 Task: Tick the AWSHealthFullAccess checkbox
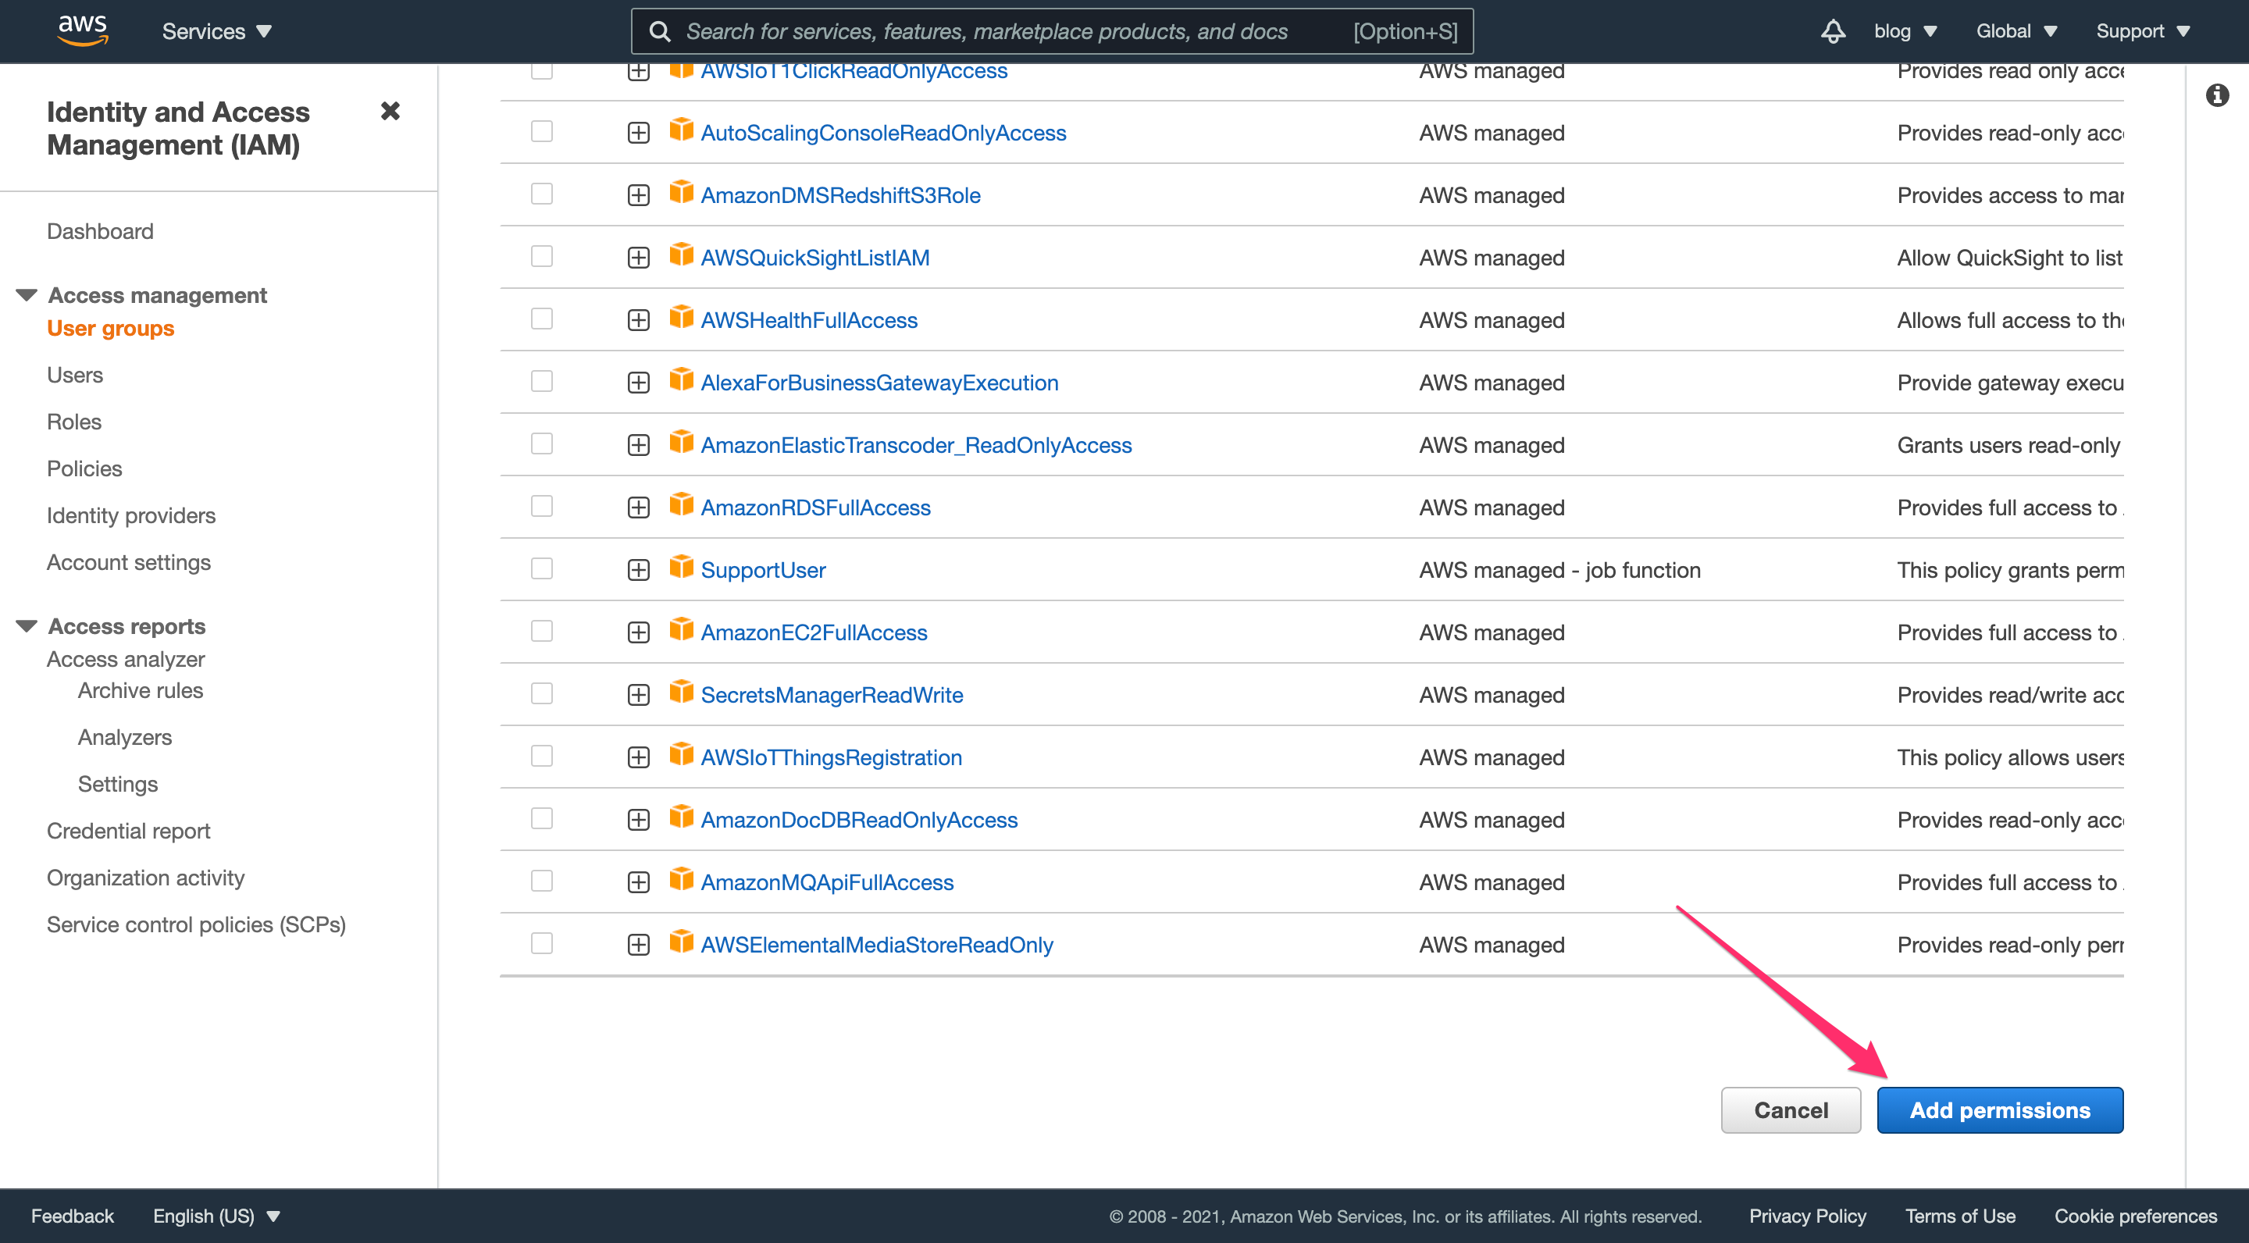(541, 319)
